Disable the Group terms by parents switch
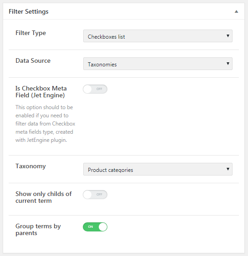Viewport: 248px width, 256px height. tap(95, 227)
